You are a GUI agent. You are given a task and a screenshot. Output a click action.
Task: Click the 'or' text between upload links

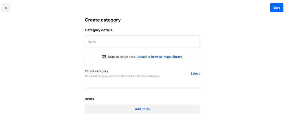click(149, 57)
